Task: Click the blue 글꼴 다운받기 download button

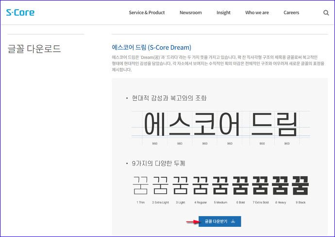Action: click(x=219, y=221)
